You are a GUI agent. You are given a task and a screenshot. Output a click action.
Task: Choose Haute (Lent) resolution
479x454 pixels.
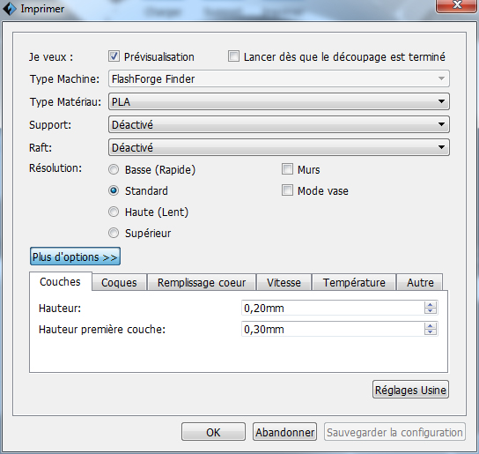[x=114, y=212]
